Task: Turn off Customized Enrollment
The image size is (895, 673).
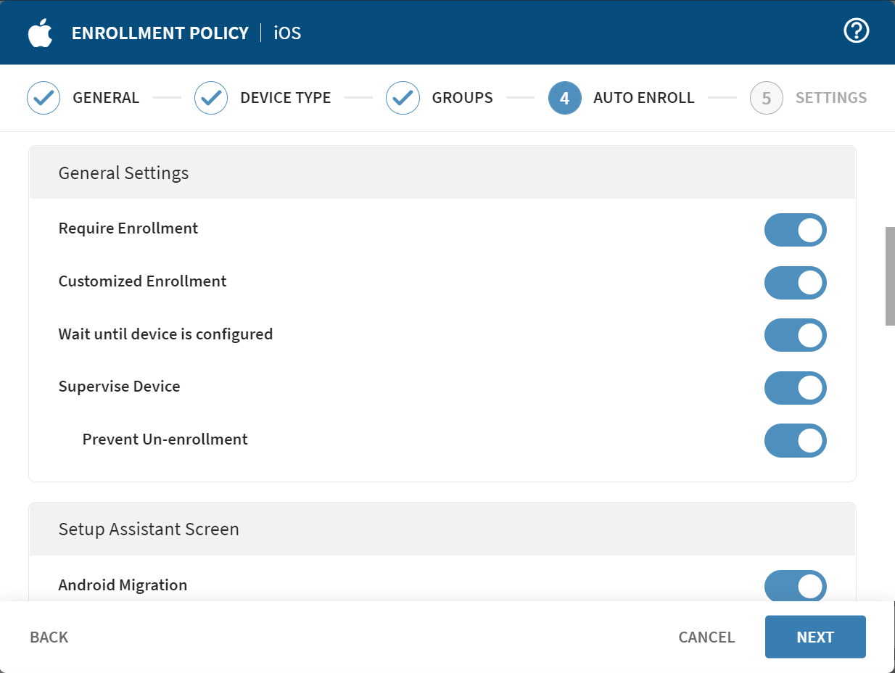Action: pos(795,283)
